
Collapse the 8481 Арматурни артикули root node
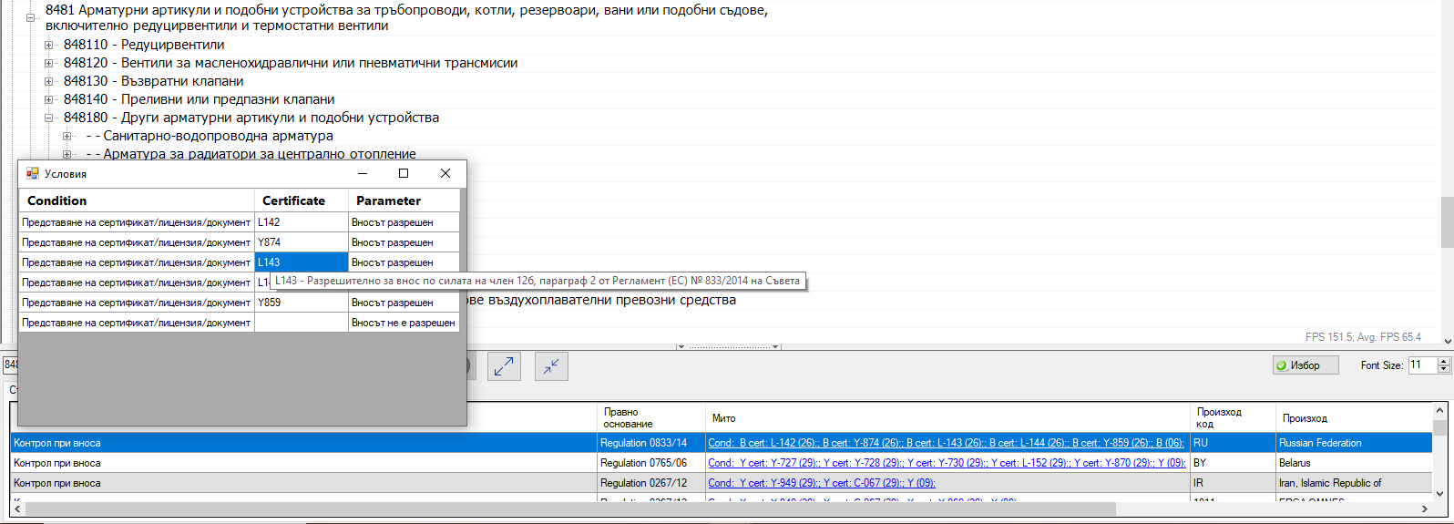point(31,18)
